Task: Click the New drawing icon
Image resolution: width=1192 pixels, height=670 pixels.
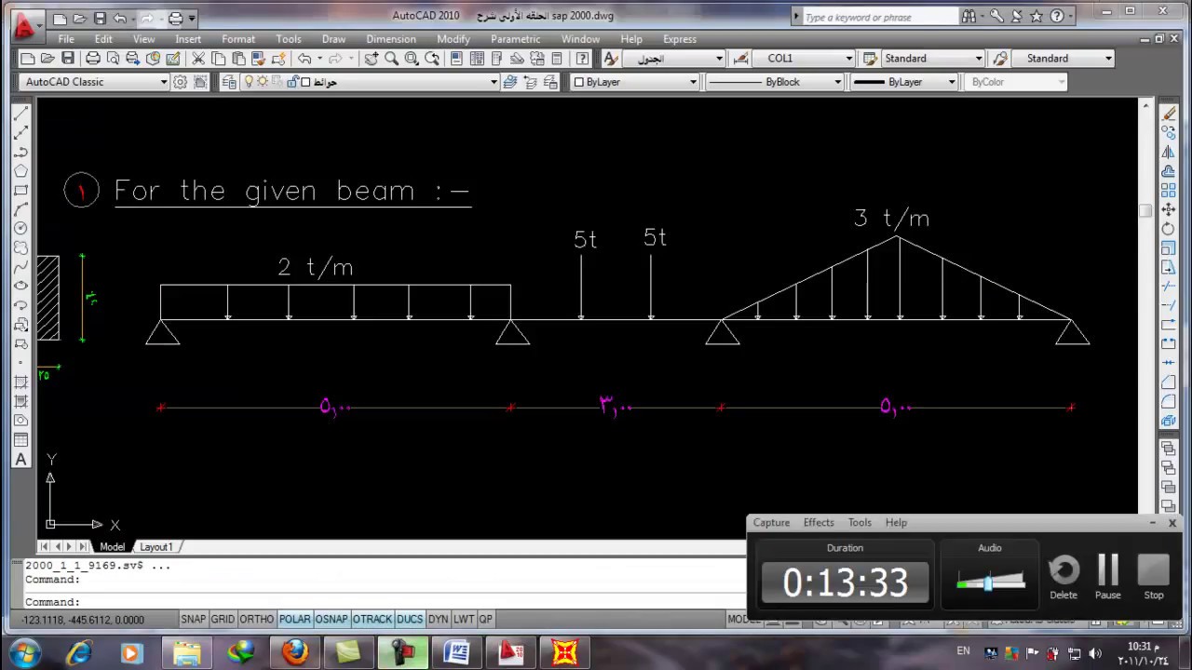Action: 28,58
